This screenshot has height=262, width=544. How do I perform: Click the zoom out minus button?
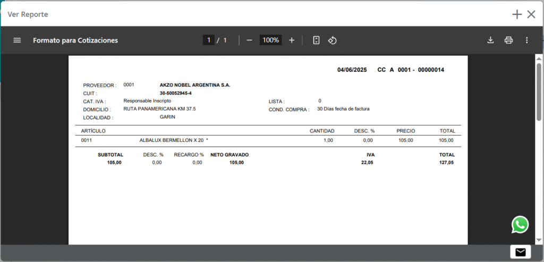click(249, 40)
